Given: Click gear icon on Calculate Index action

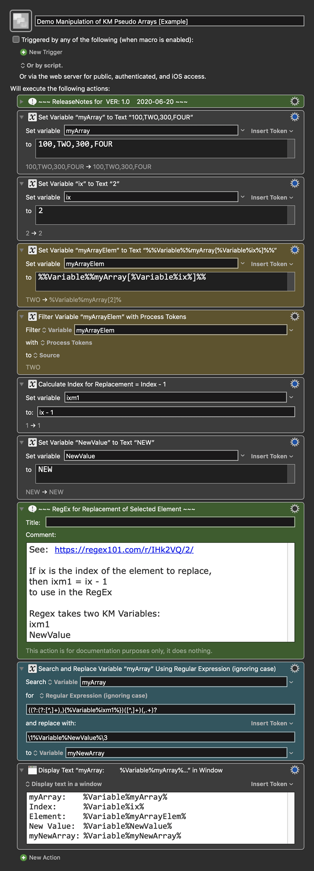Looking at the screenshot, I should [295, 384].
